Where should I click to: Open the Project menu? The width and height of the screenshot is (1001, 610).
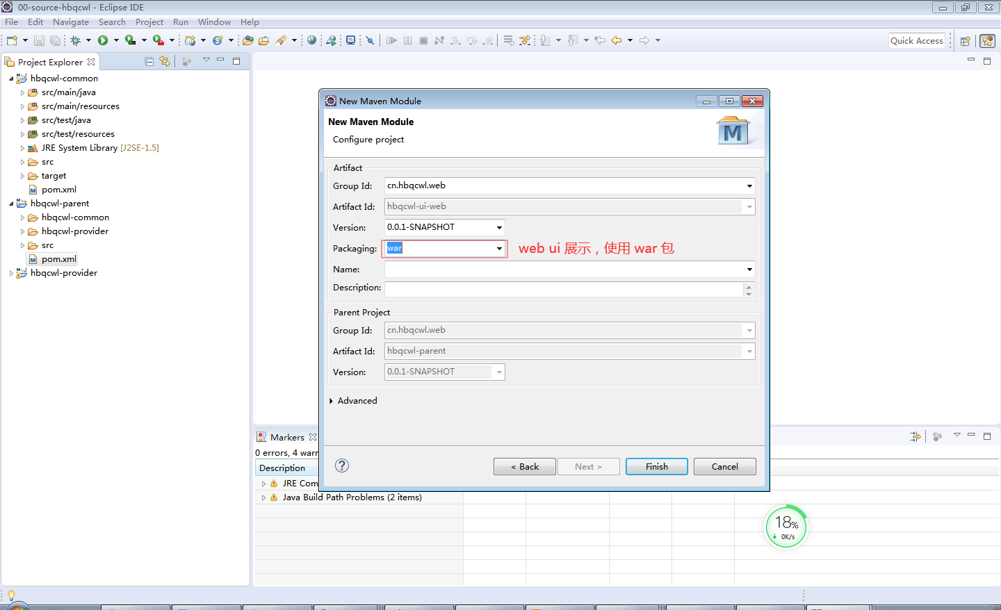tap(149, 22)
